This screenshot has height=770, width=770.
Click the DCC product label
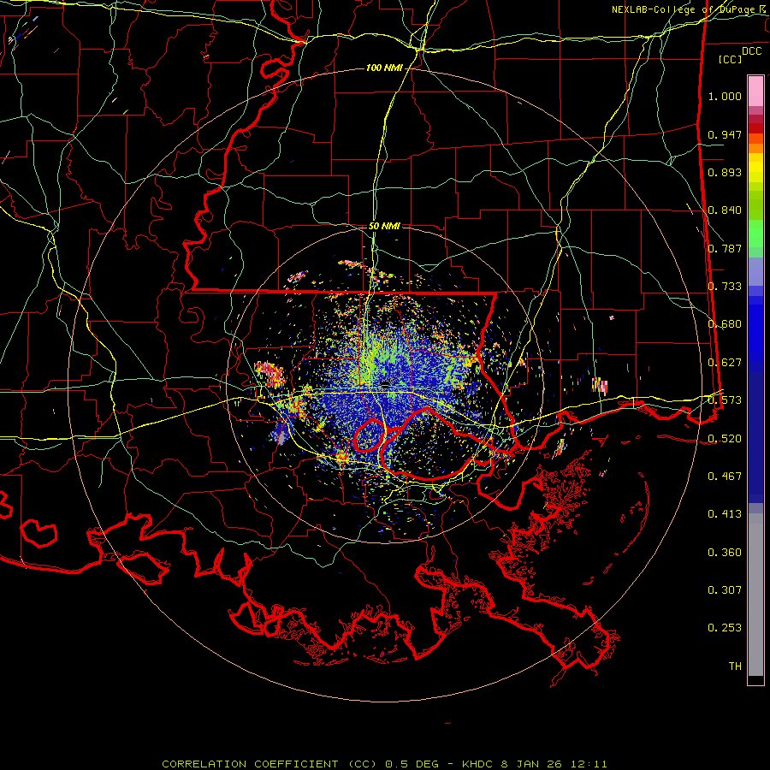[x=751, y=51]
